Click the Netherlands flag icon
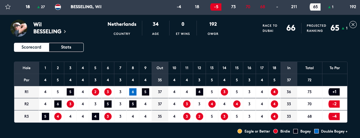This screenshot has width=360, height=138. pos(58,7)
